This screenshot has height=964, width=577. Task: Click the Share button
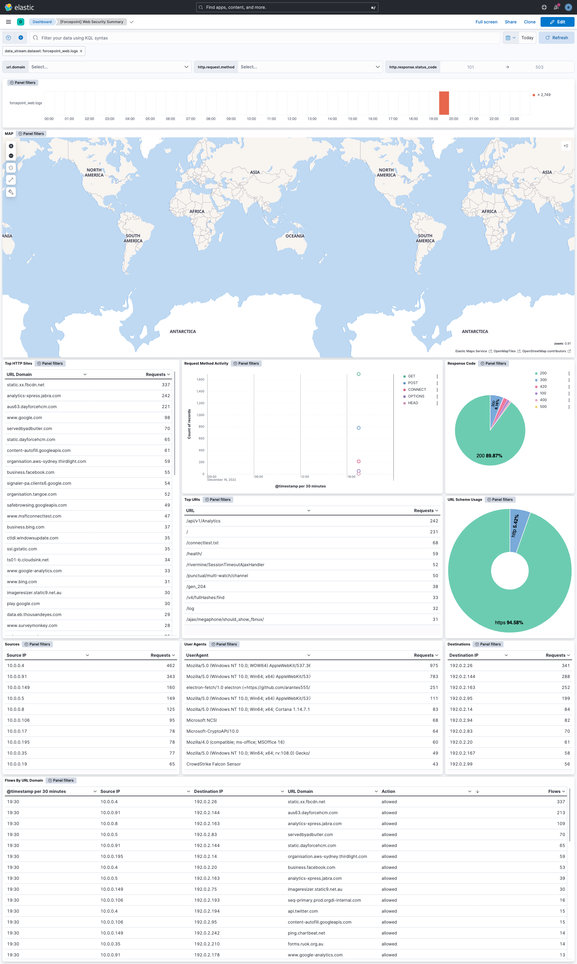pos(510,22)
